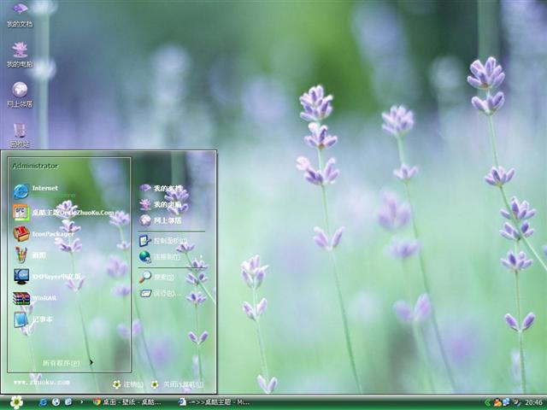Screen dimensions: 547x410
Task: Open 我的电脑 icon on the desktop
Action: pos(20,55)
